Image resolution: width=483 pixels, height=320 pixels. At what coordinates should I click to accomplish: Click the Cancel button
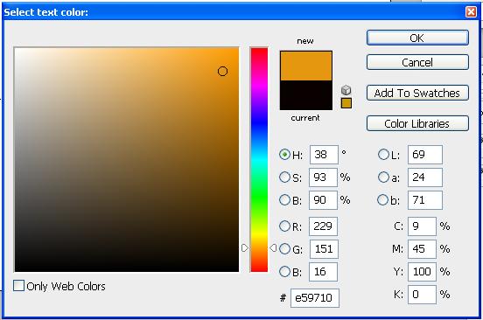(417, 62)
